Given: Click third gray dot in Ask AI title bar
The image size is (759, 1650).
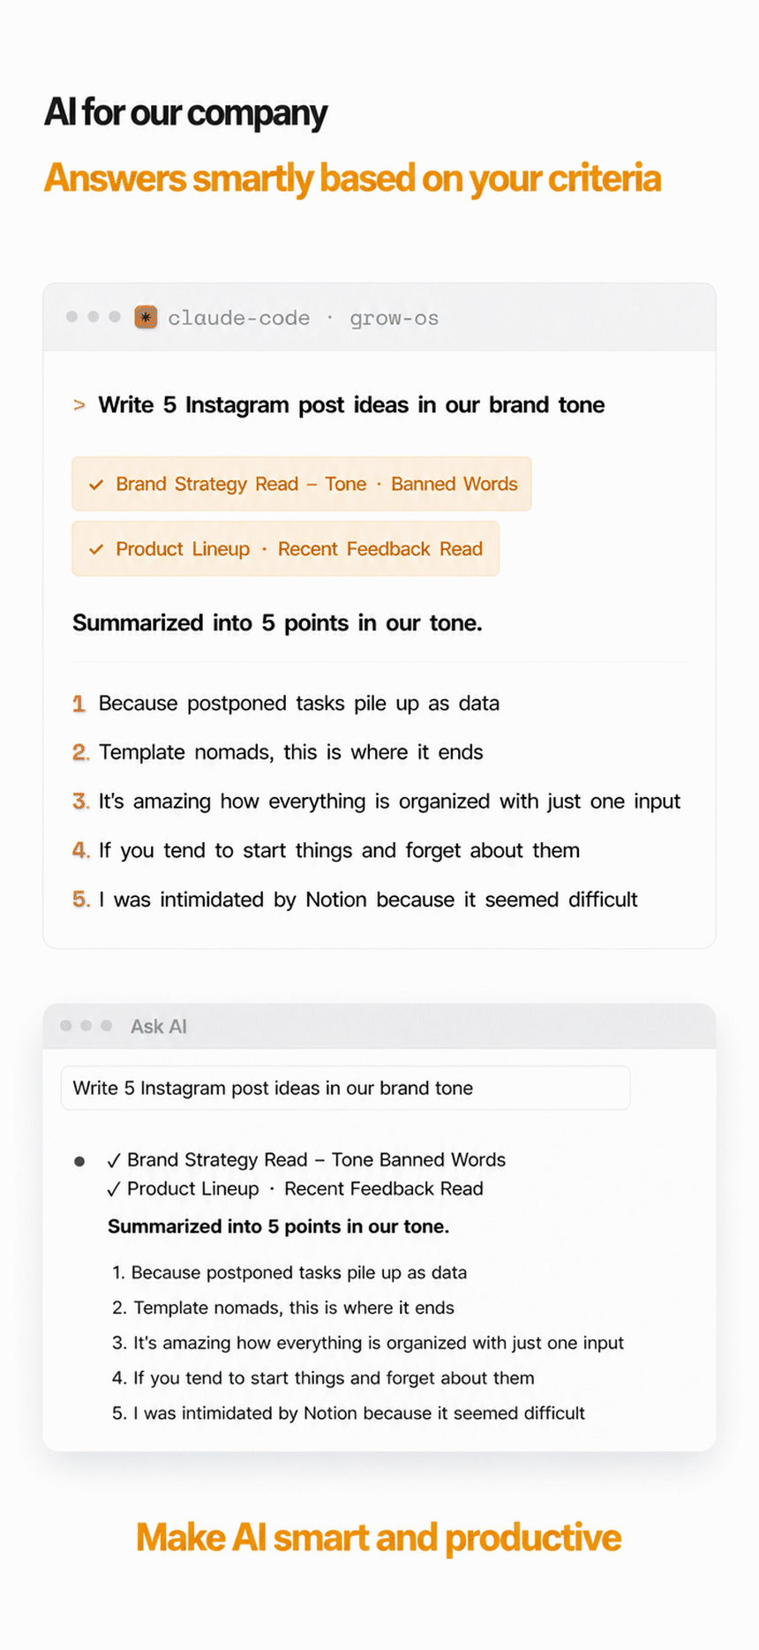Looking at the screenshot, I should [107, 1025].
